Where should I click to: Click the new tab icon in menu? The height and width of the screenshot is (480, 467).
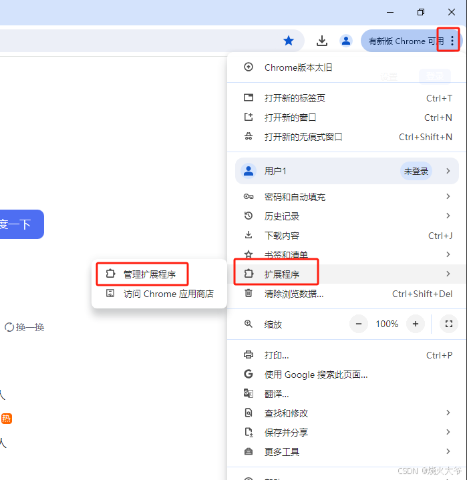pos(249,97)
